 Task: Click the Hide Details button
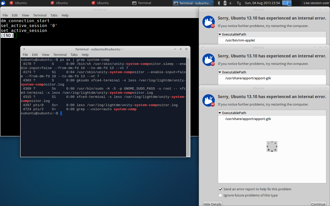[212, 204]
